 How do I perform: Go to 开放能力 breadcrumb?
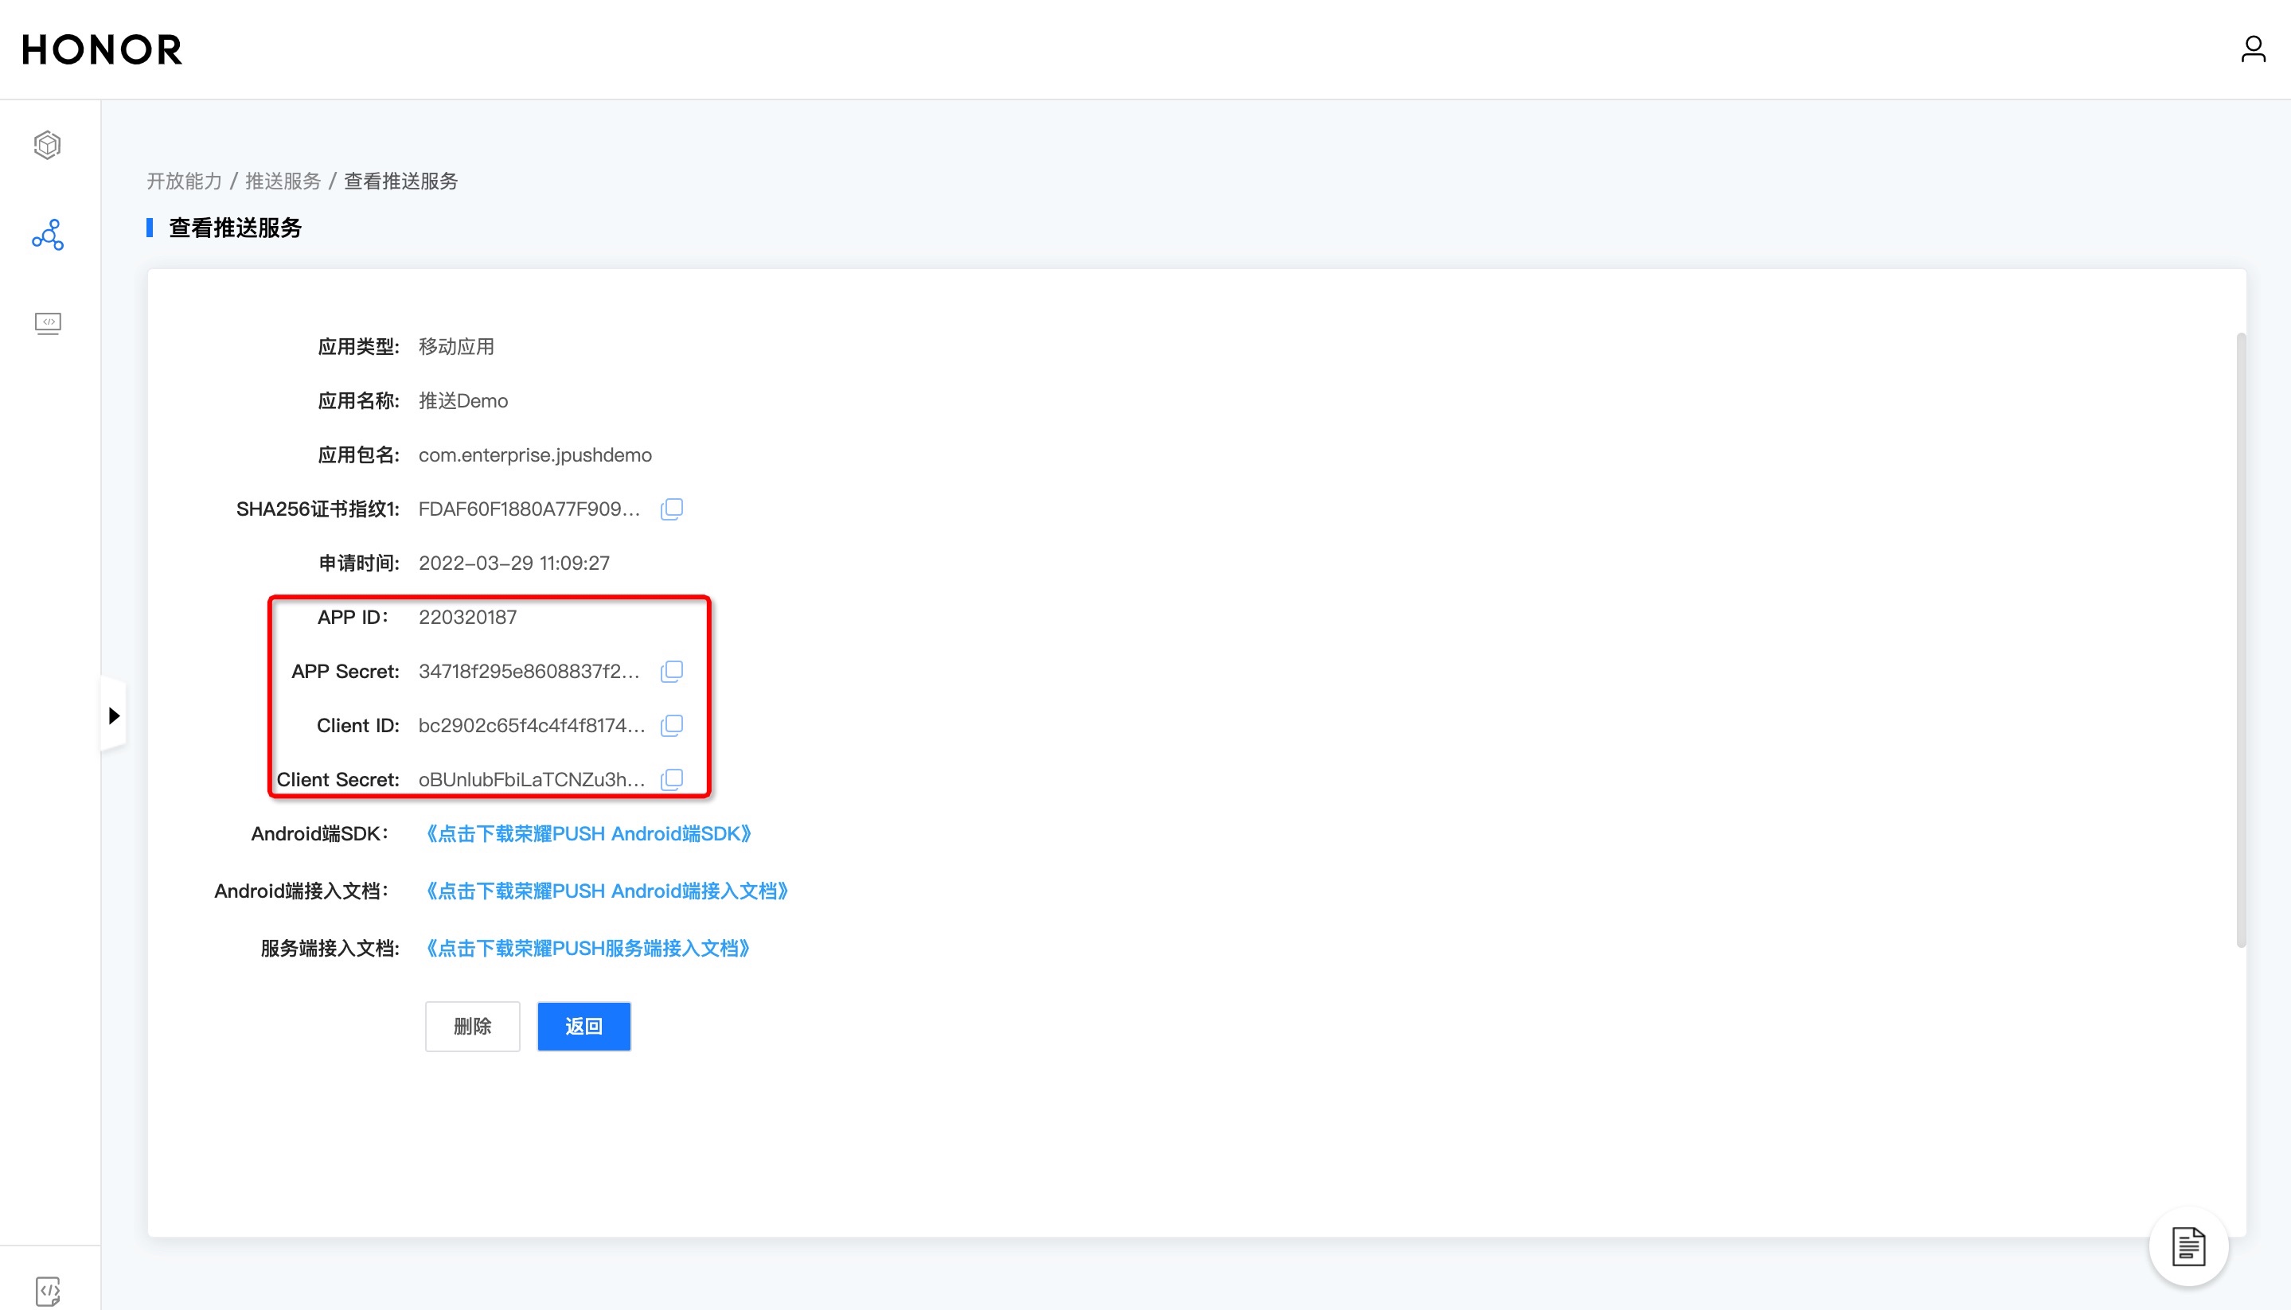tap(185, 181)
